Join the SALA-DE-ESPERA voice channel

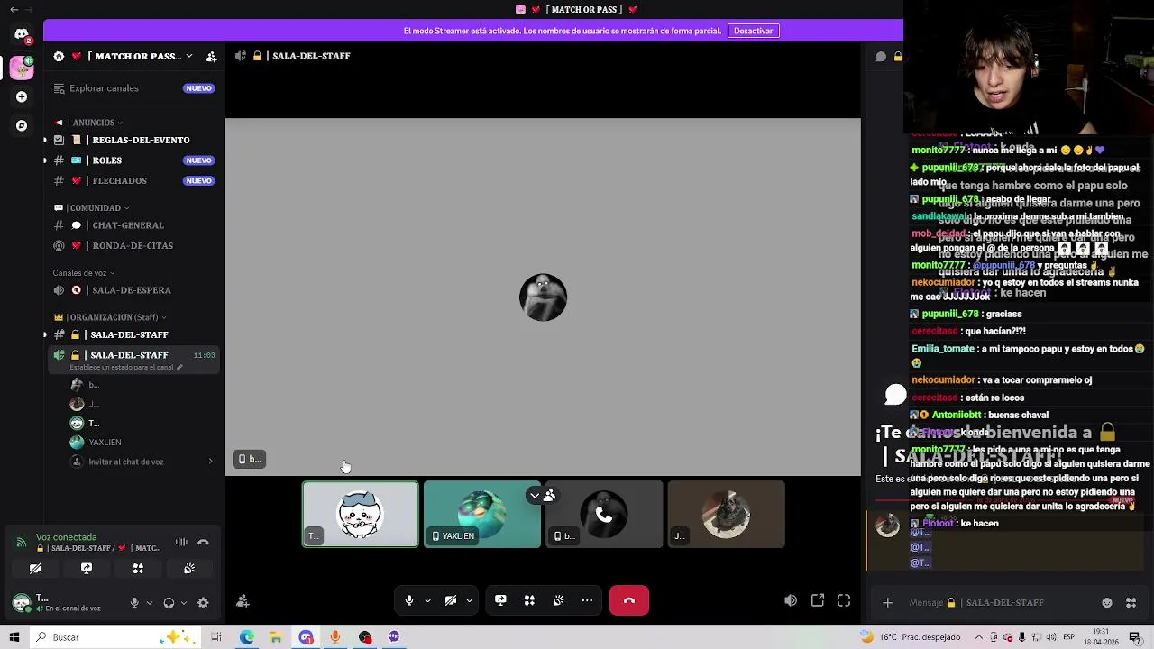132,290
